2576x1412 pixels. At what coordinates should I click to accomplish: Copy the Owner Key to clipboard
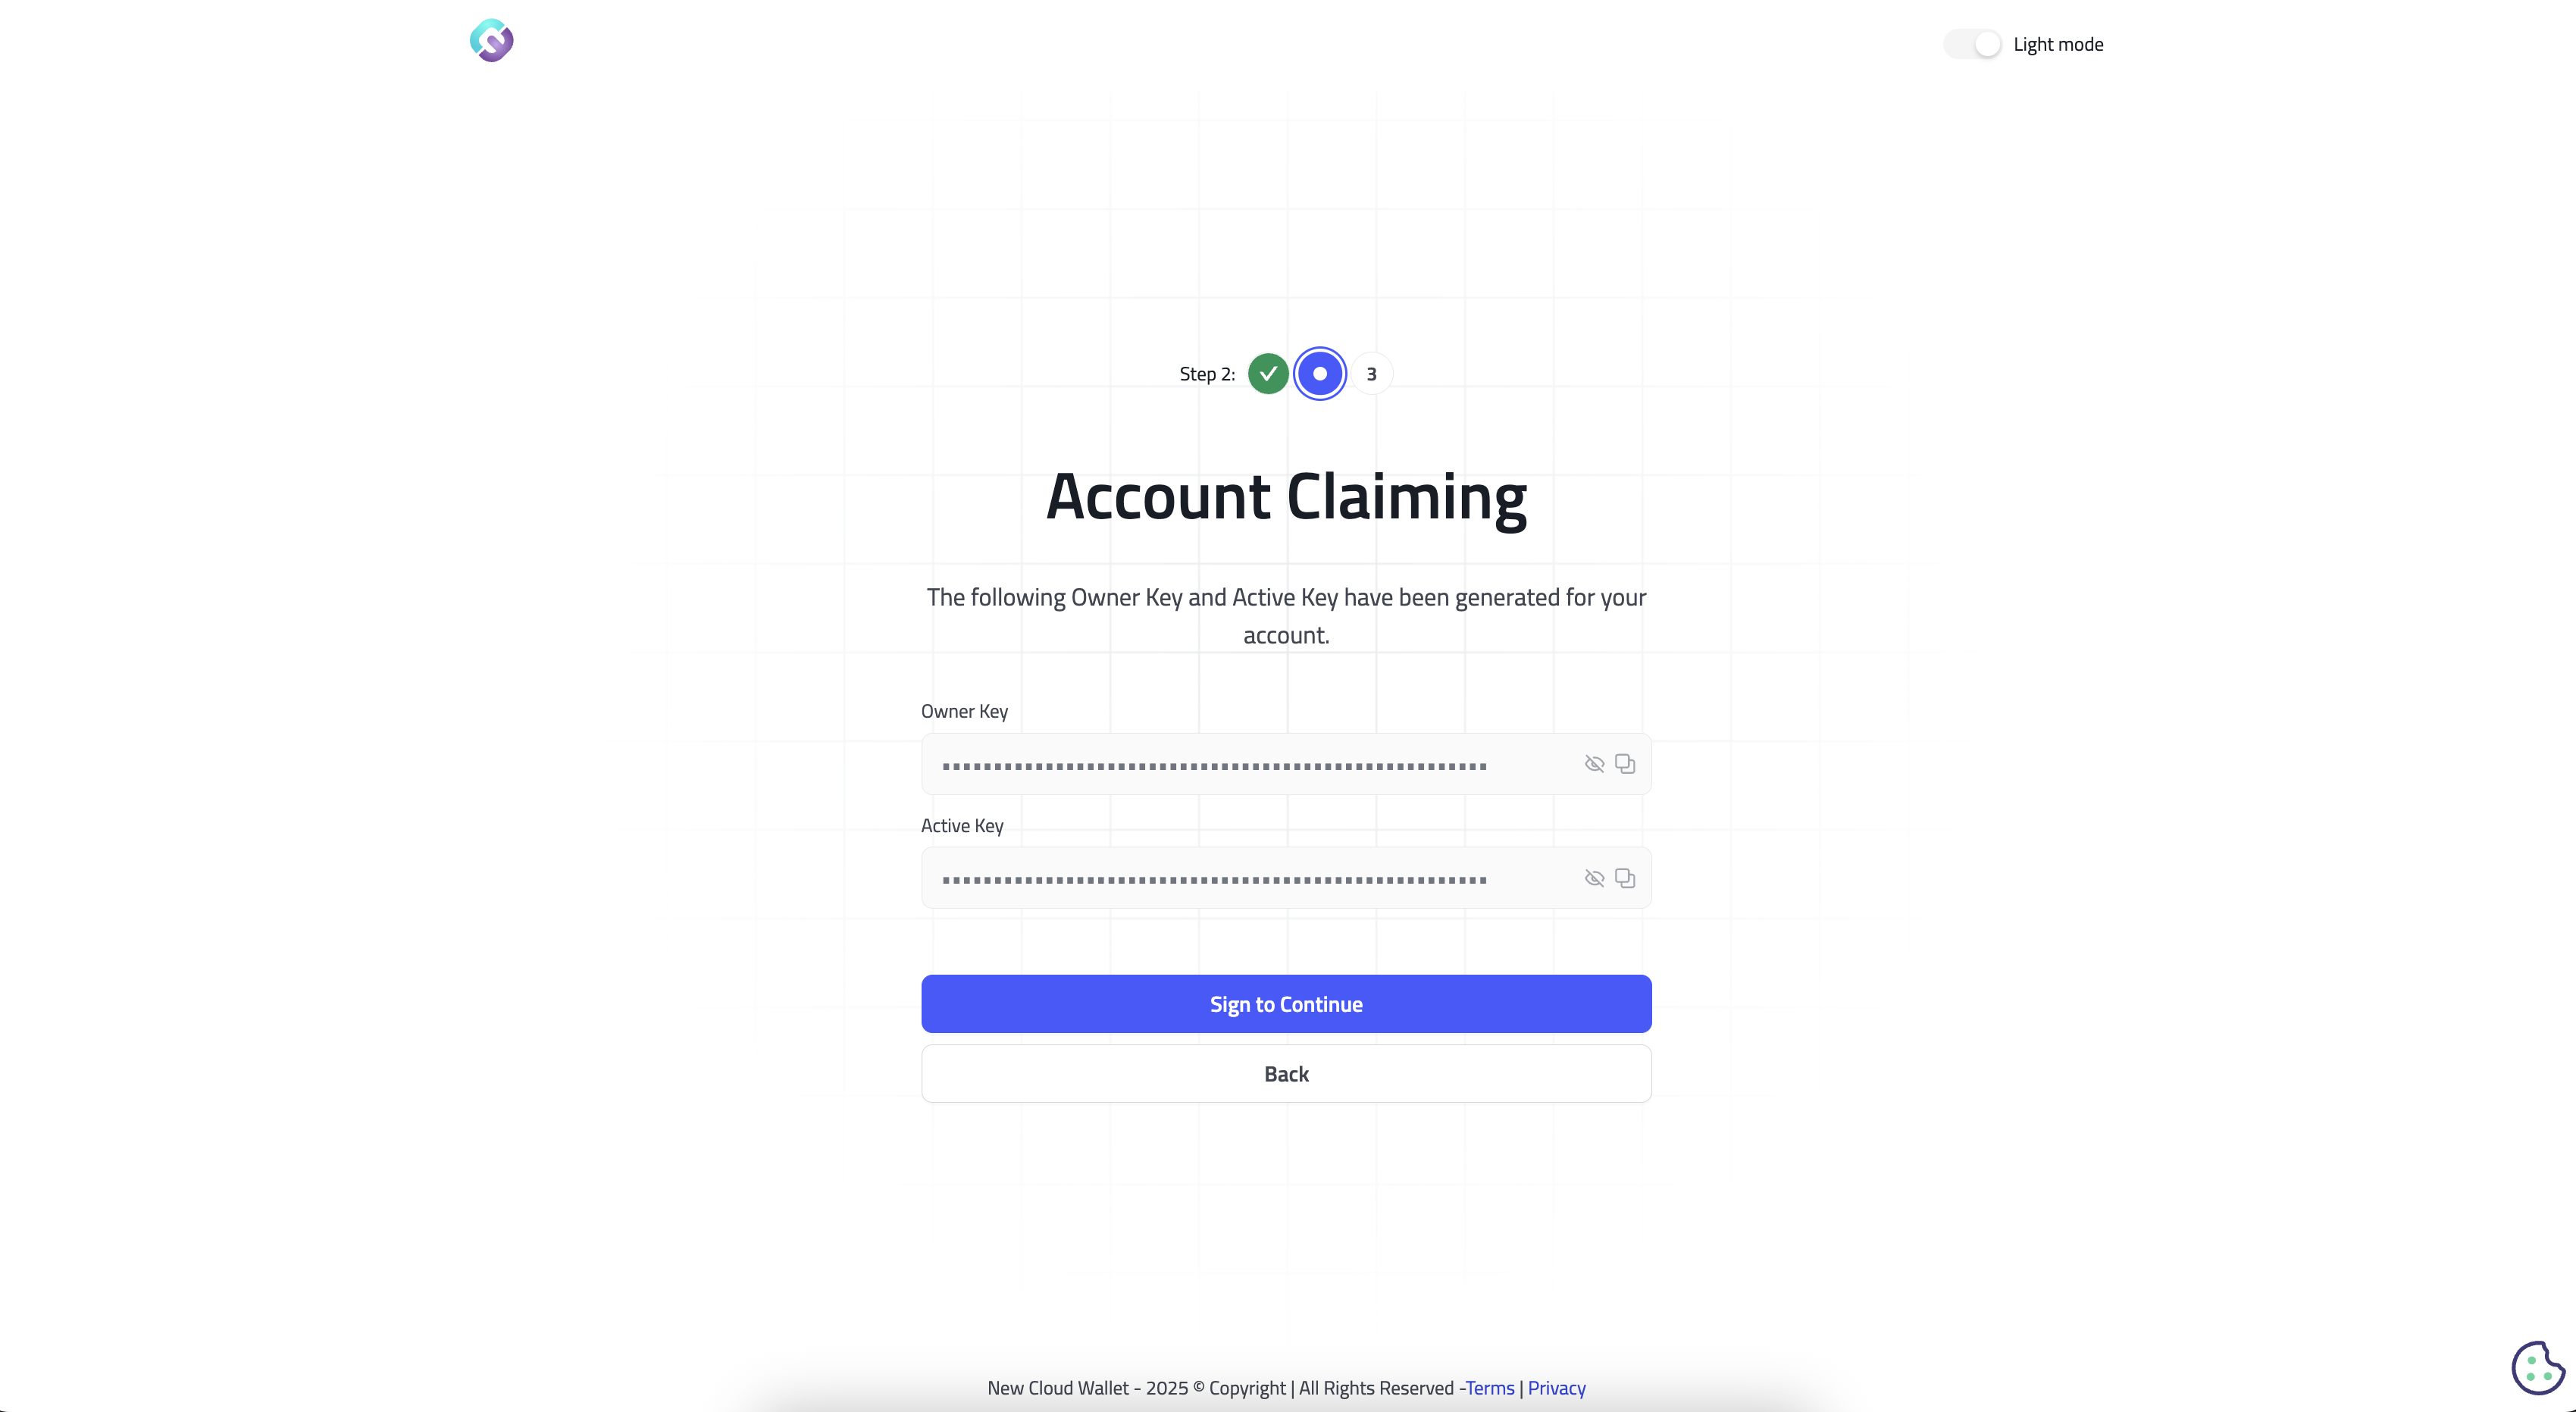(x=1625, y=763)
